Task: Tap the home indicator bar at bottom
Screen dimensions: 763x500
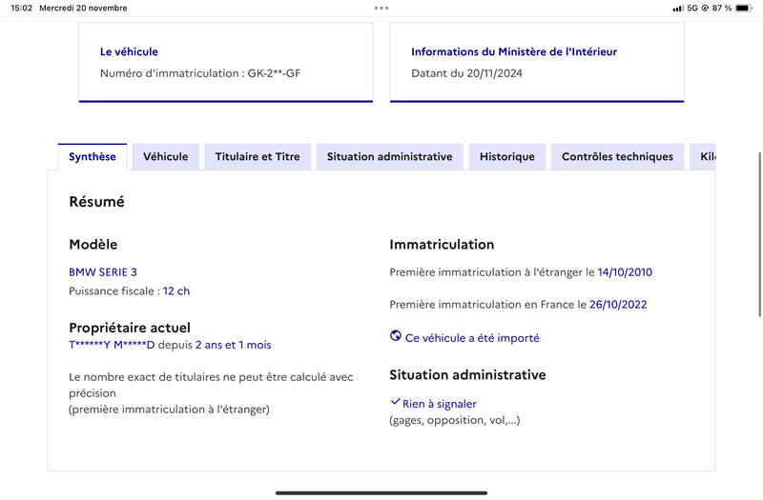Action: [x=381, y=492]
